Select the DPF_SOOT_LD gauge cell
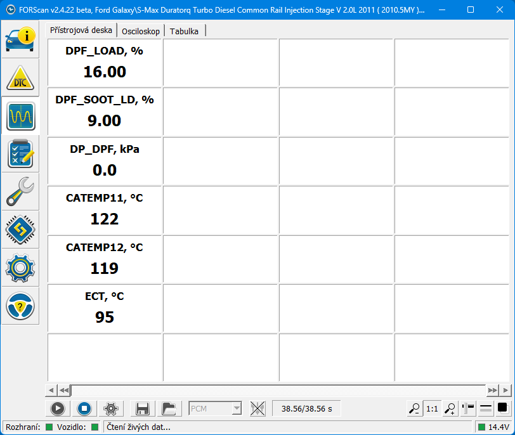The image size is (515, 435). 105,112
